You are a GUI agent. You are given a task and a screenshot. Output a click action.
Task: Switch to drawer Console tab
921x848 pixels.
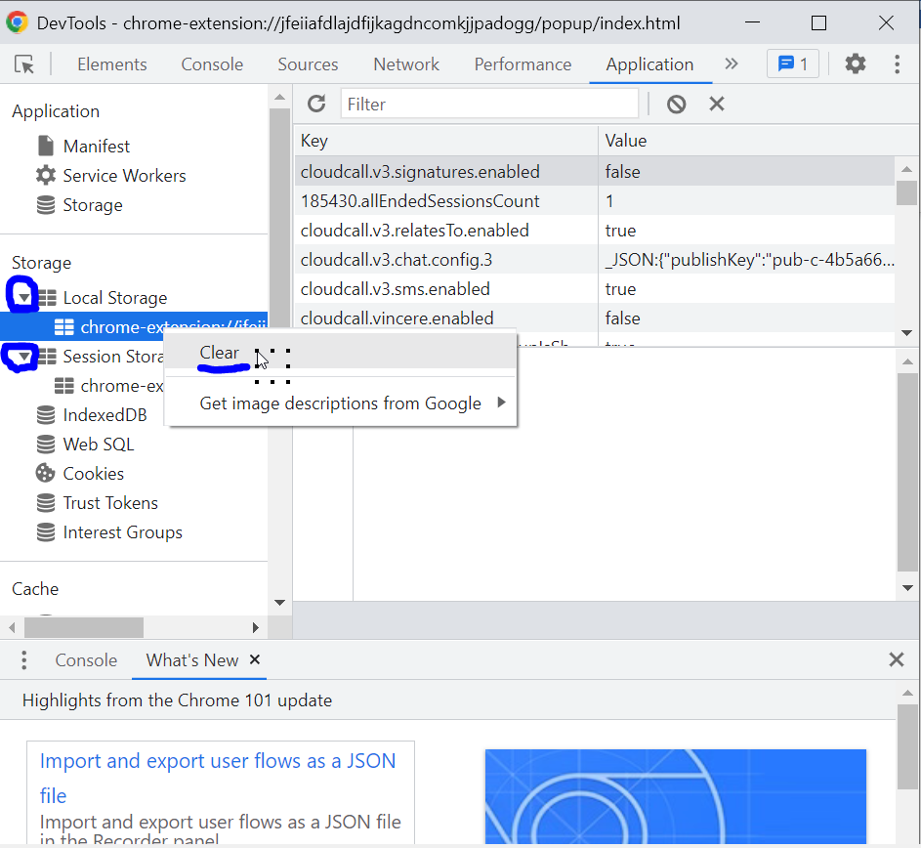coord(86,660)
